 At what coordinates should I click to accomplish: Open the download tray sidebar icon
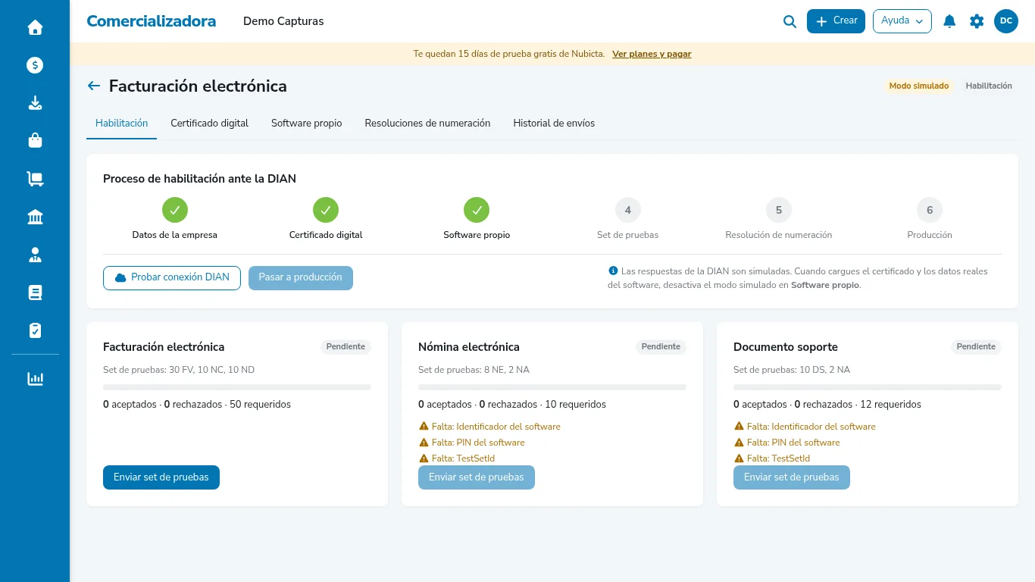pyautogui.click(x=35, y=103)
